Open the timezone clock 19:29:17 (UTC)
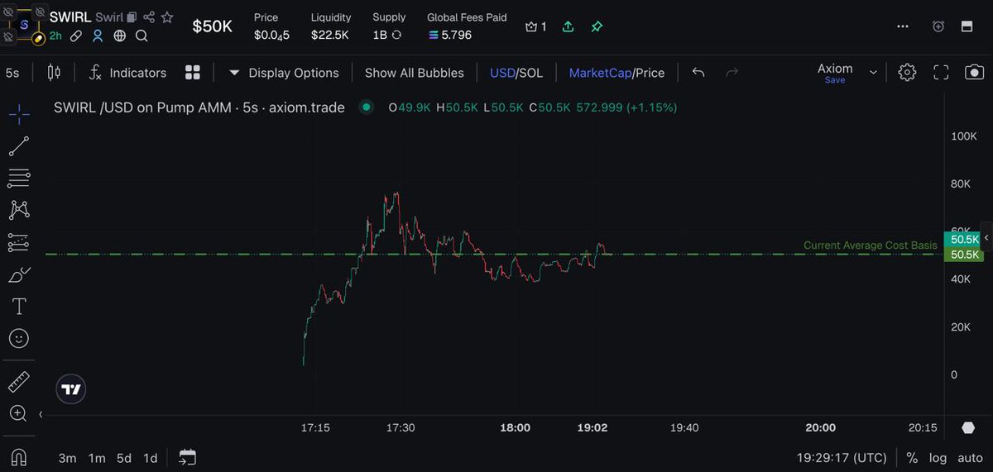The image size is (993, 472). [x=842, y=458]
